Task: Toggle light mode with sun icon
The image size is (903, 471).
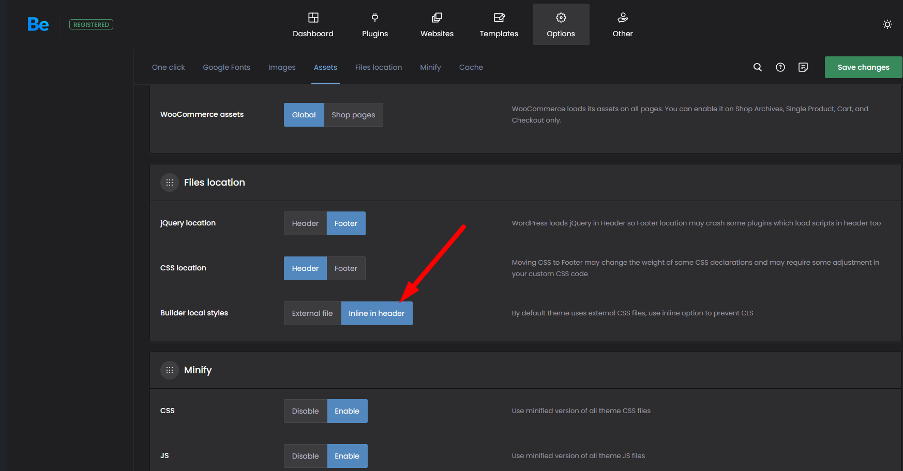Action: tap(887, 24)
